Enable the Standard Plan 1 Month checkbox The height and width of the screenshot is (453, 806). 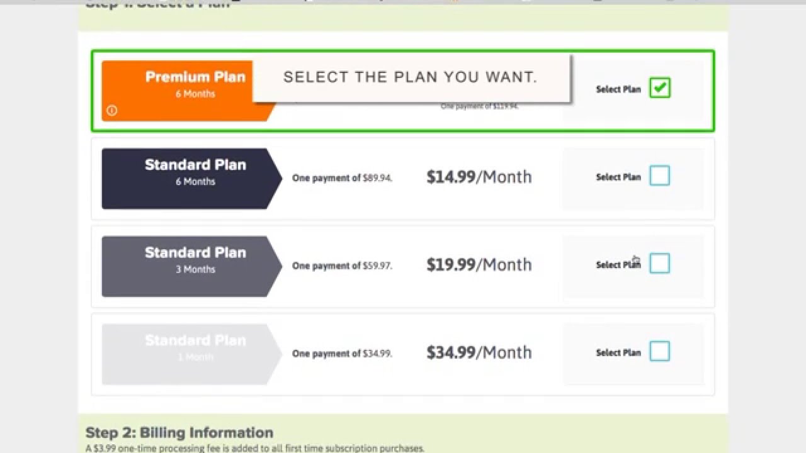point(660,352)
